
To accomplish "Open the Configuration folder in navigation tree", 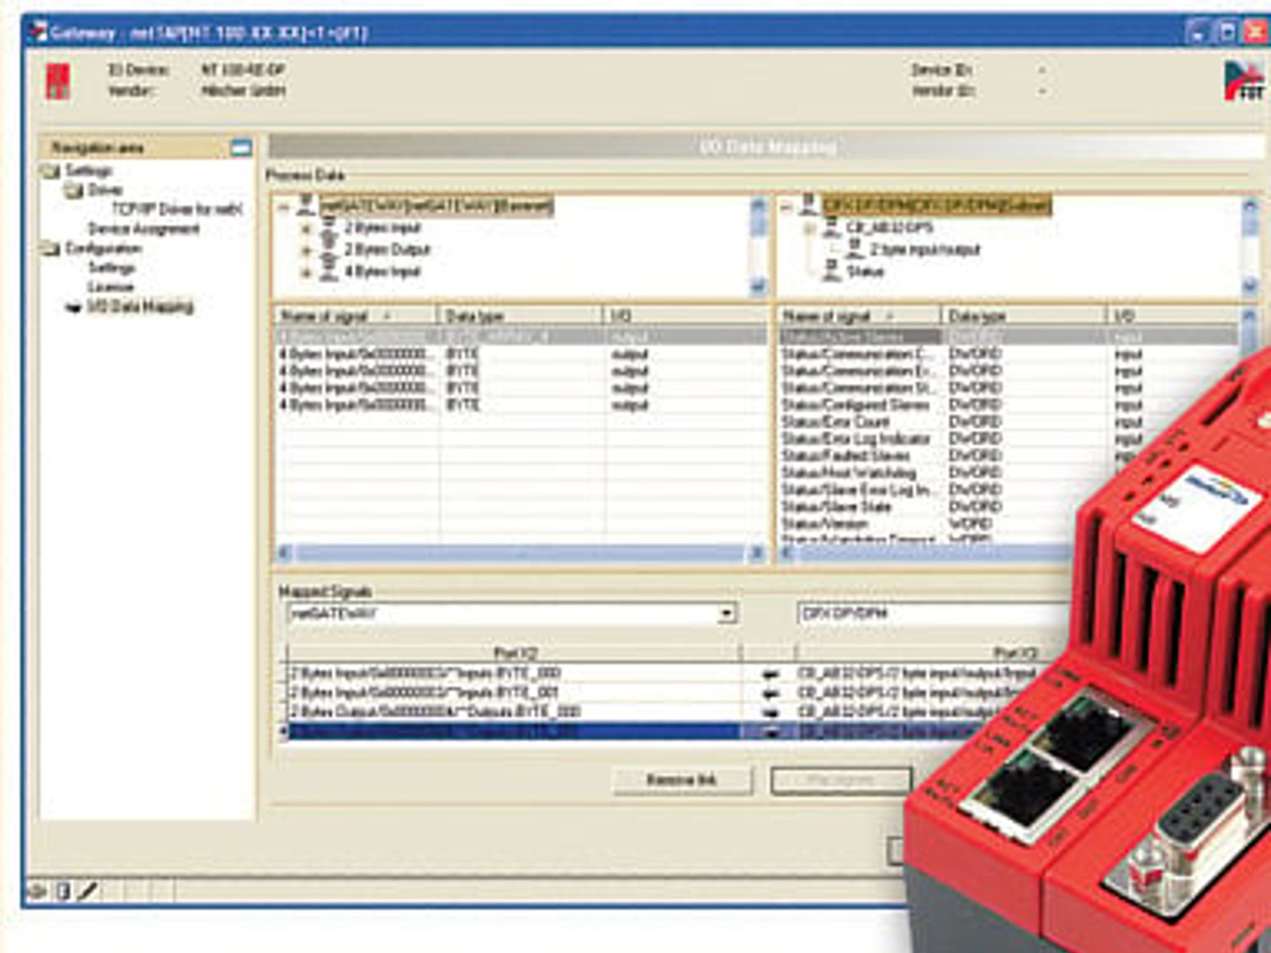I will (104, 248).
